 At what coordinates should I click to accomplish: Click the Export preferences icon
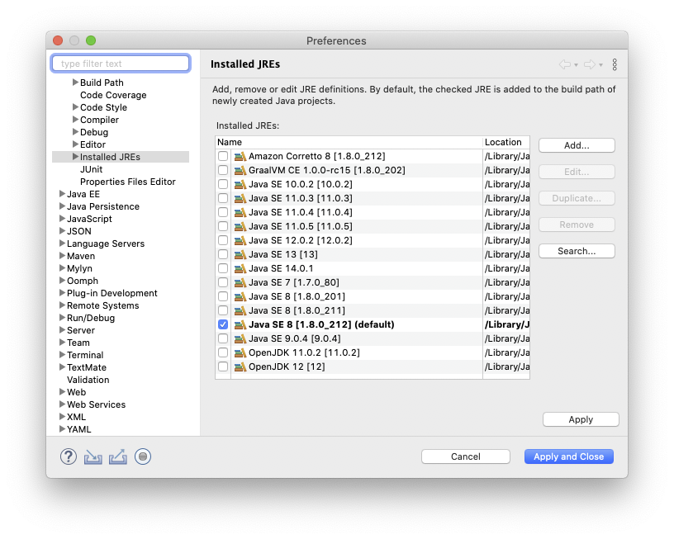click(118, 457)
